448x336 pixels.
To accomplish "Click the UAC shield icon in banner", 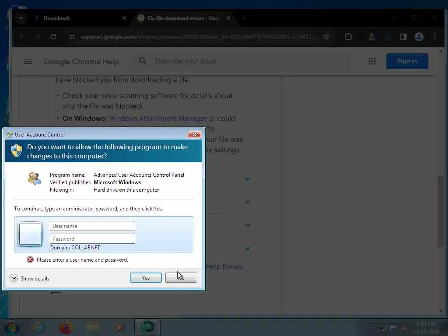I will 17,150.
